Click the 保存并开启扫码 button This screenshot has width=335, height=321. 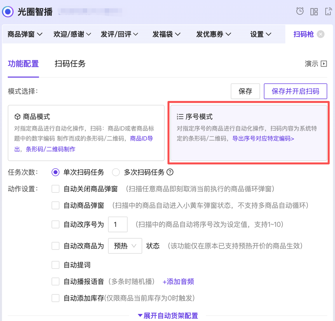[295, 91]
